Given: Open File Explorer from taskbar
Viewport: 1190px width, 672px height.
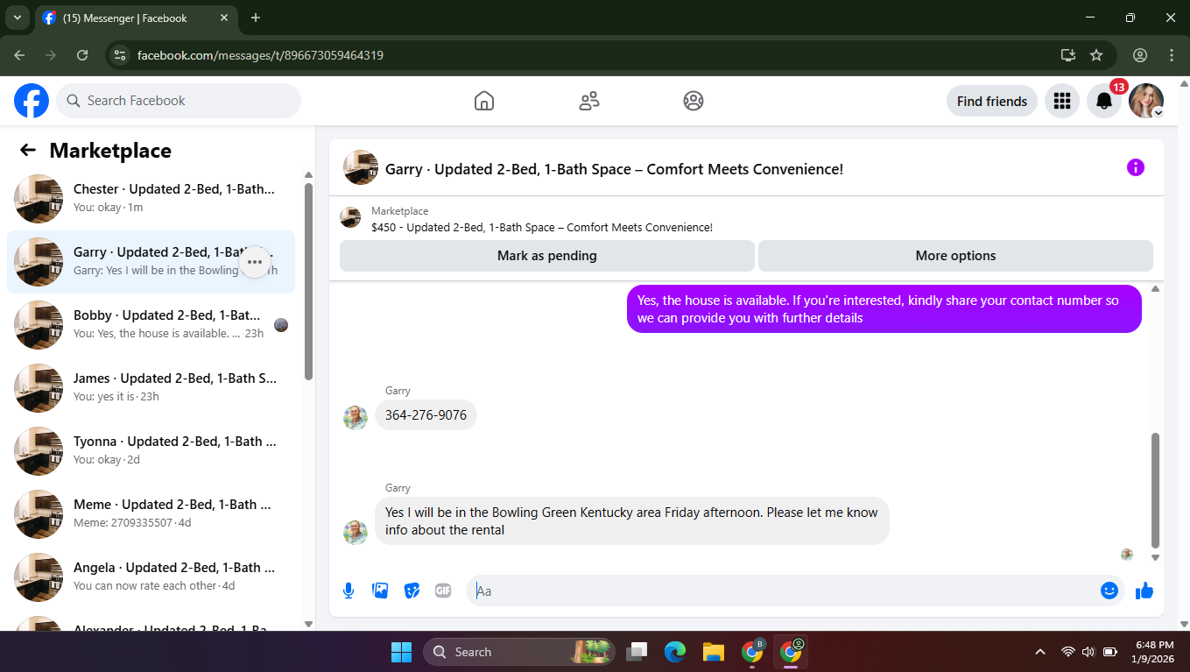Looking at the screenshot, I should click(714, 652).
